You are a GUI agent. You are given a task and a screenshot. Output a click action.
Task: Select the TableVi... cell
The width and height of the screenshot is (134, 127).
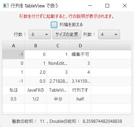(58, 90)
